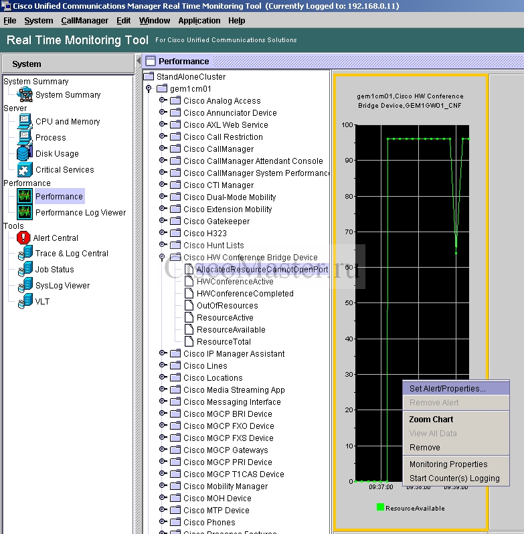Open the Trace & Log Central icon
Image resolution: width=524 pixels, height=534 pixels.
(x=25, y=254)
